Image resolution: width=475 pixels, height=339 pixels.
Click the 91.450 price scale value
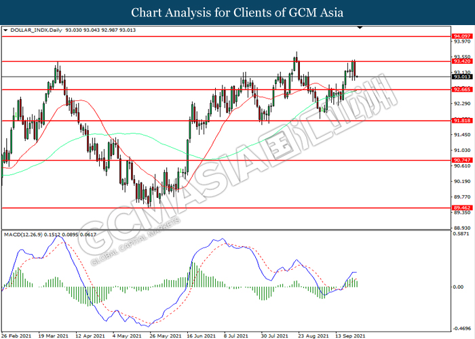[462, 135]
